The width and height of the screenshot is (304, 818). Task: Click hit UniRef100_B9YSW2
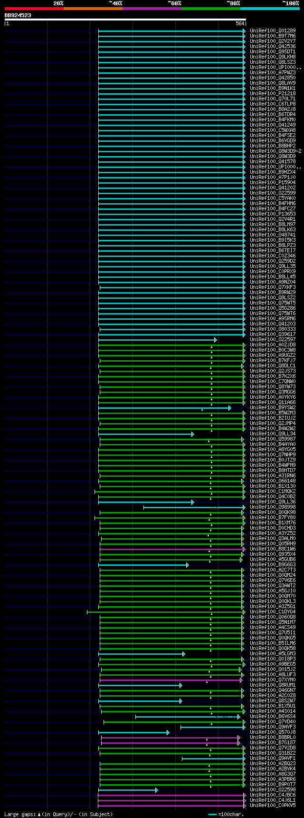pos(273,408)
